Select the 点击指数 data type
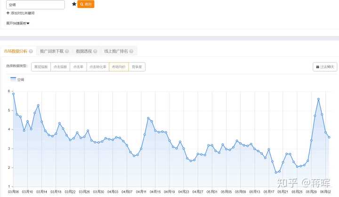This screenshot has width=339, height=197. 60,67
